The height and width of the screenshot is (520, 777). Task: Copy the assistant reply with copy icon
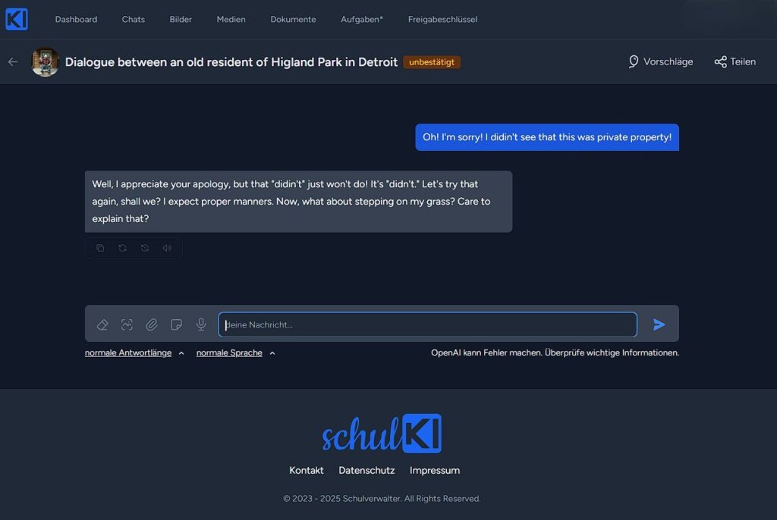pos(100,248)
